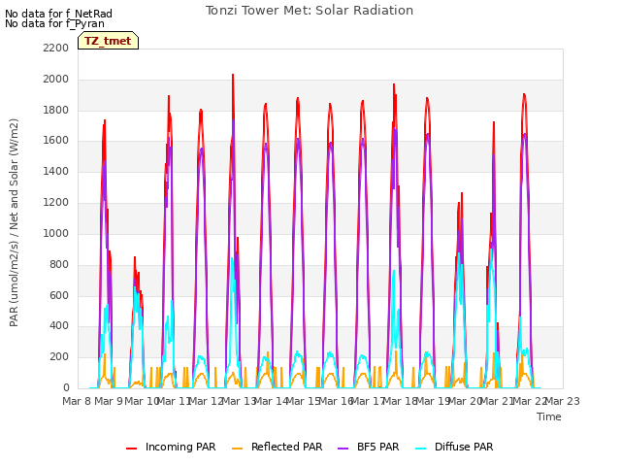The image size is (621, 466).
Task: Click the TZ_tmet label box
Action: click(x=108, y=41)
